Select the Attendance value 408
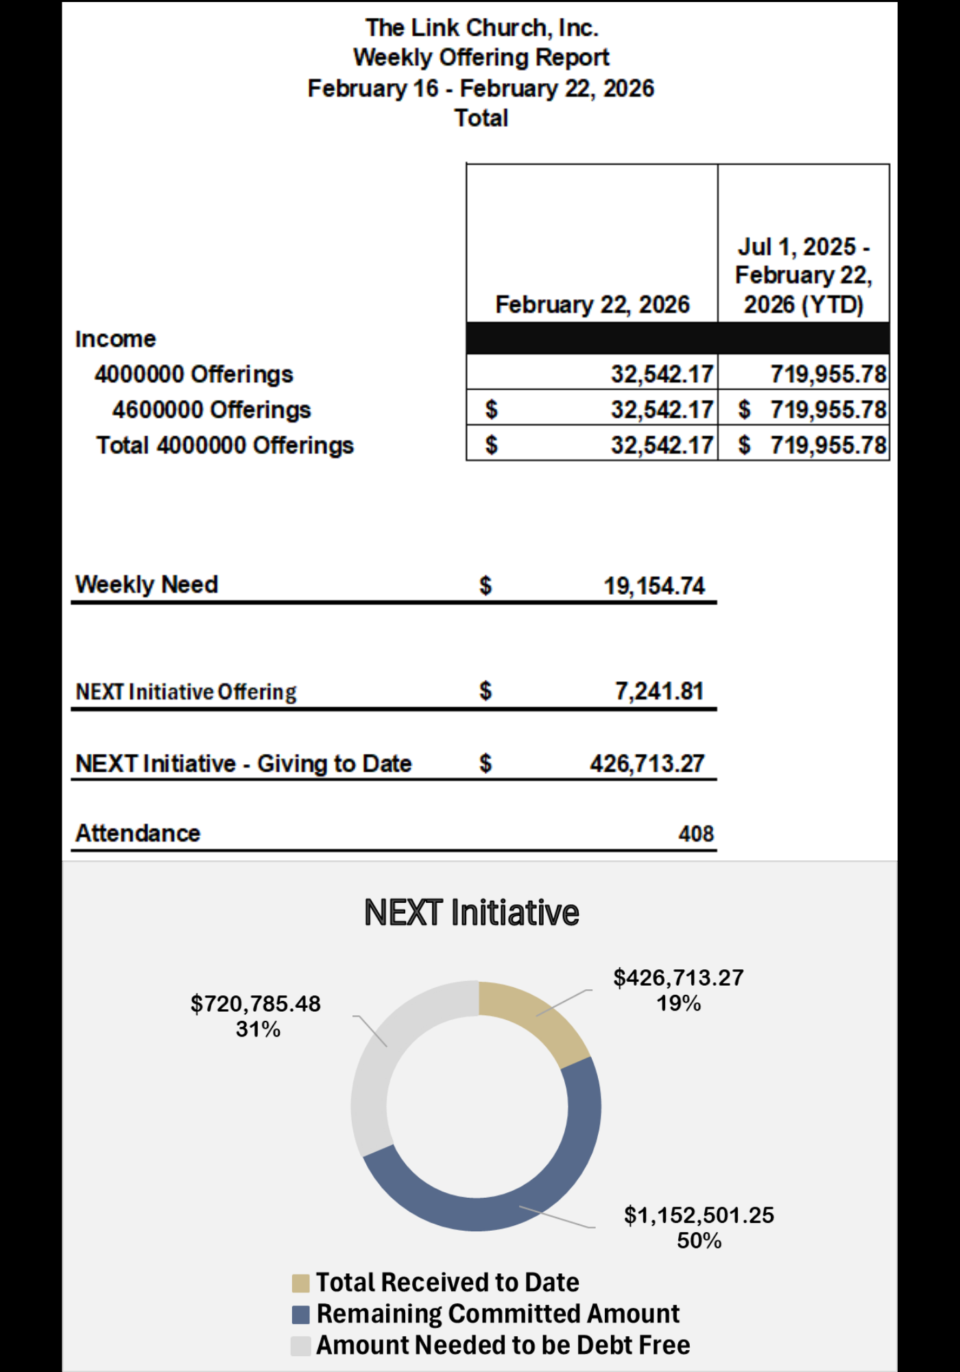 [696, 833]
